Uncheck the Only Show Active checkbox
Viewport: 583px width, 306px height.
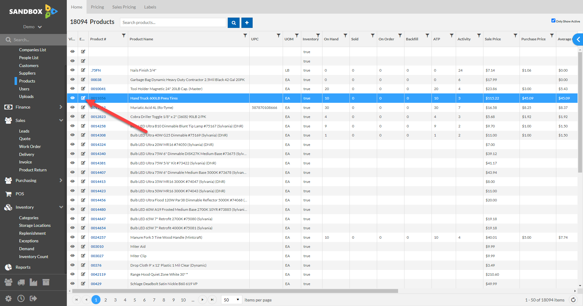[553, 21]
